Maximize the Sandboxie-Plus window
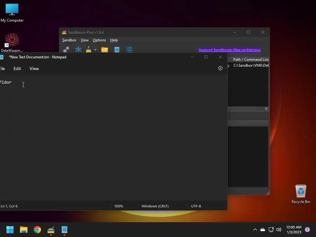The height and width of the screenshot is (237, 316). 248,32
